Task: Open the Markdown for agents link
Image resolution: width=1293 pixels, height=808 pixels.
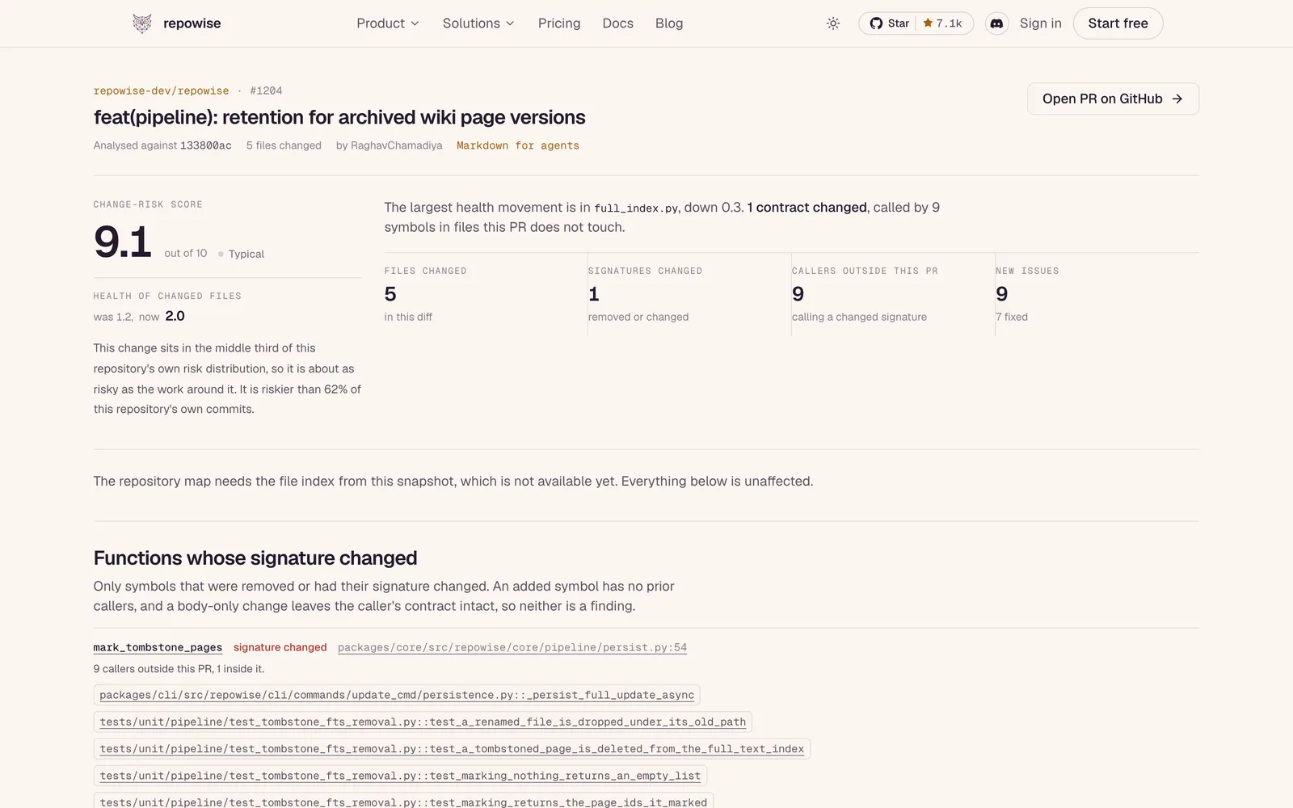Action: click(x=518, y=145)
